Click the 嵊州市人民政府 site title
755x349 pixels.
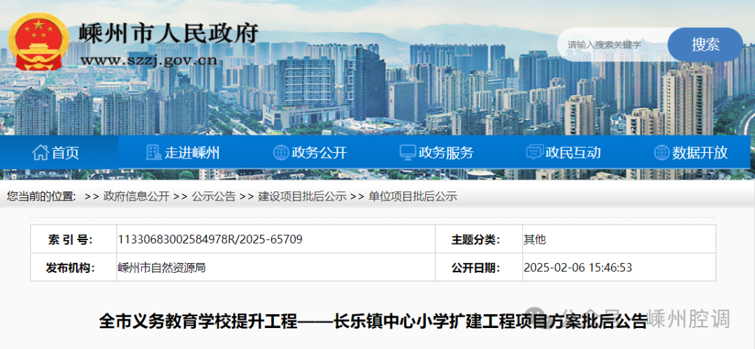click(168, 33)
